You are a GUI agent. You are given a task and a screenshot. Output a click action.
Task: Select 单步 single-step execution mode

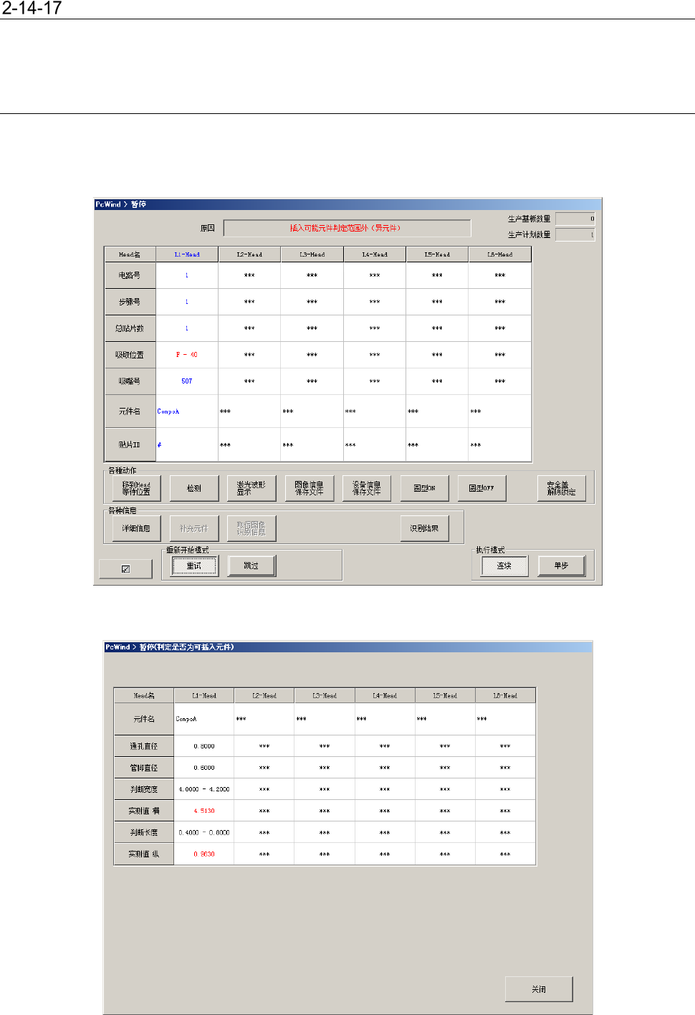click(x=561, y=566)
